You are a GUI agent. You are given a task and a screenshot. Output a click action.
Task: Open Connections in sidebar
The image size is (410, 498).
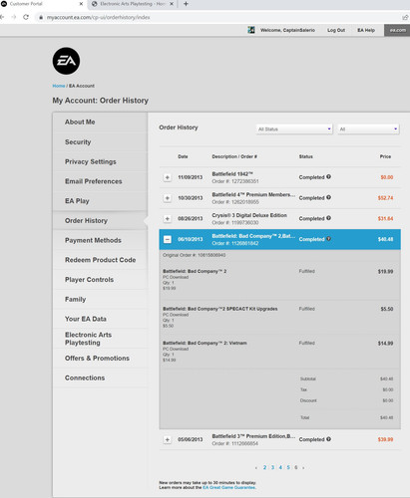pos(100,377)
